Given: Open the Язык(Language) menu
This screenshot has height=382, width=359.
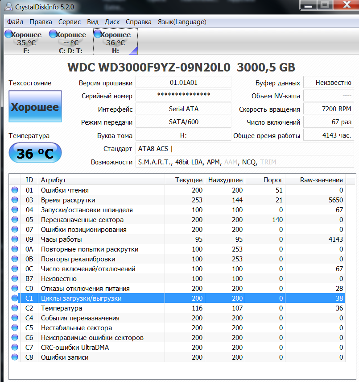Looking at the screenshot, I should tap(182, 22).
